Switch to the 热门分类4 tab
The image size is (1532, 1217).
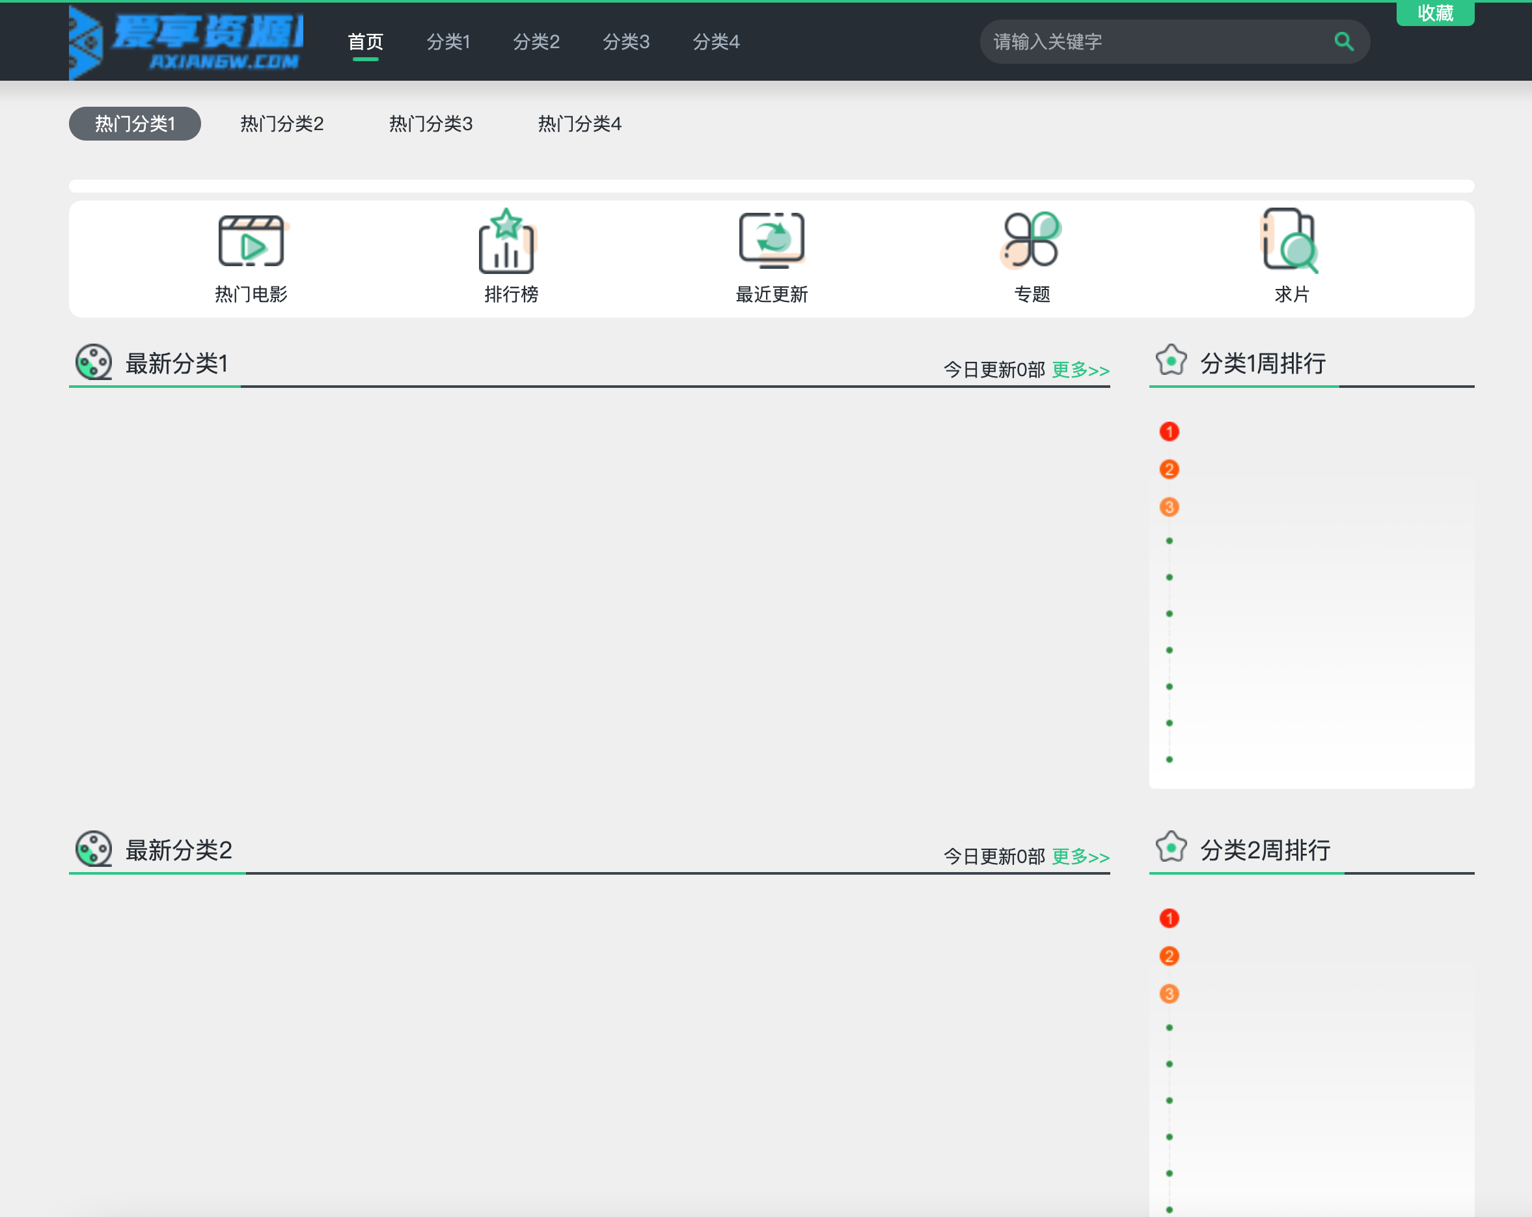[580, 124]
